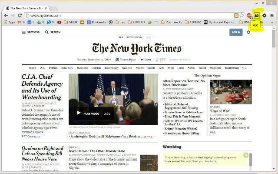
Task: Open Boko Haram: The Other Islamic State
Action: (97, 151)
